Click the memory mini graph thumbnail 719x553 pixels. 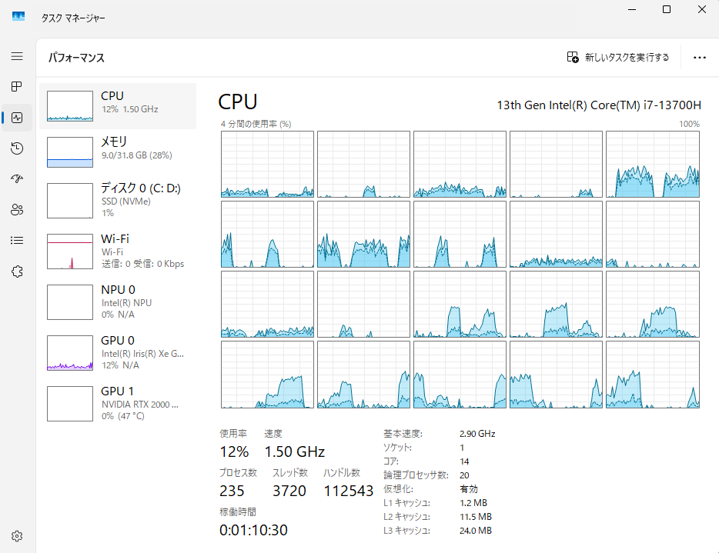(70, 152)
